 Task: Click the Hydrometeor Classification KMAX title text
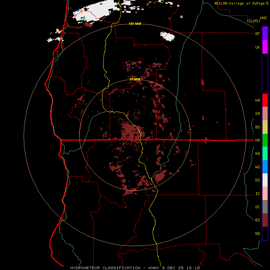(135, 268)
